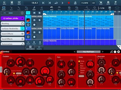Expand the Send Effects section
The width and height of the screenshot is (121, 90).
pos(13,39)
